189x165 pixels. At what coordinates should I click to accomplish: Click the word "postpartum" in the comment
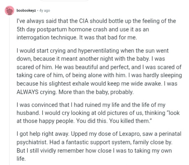tap(52, 29)
